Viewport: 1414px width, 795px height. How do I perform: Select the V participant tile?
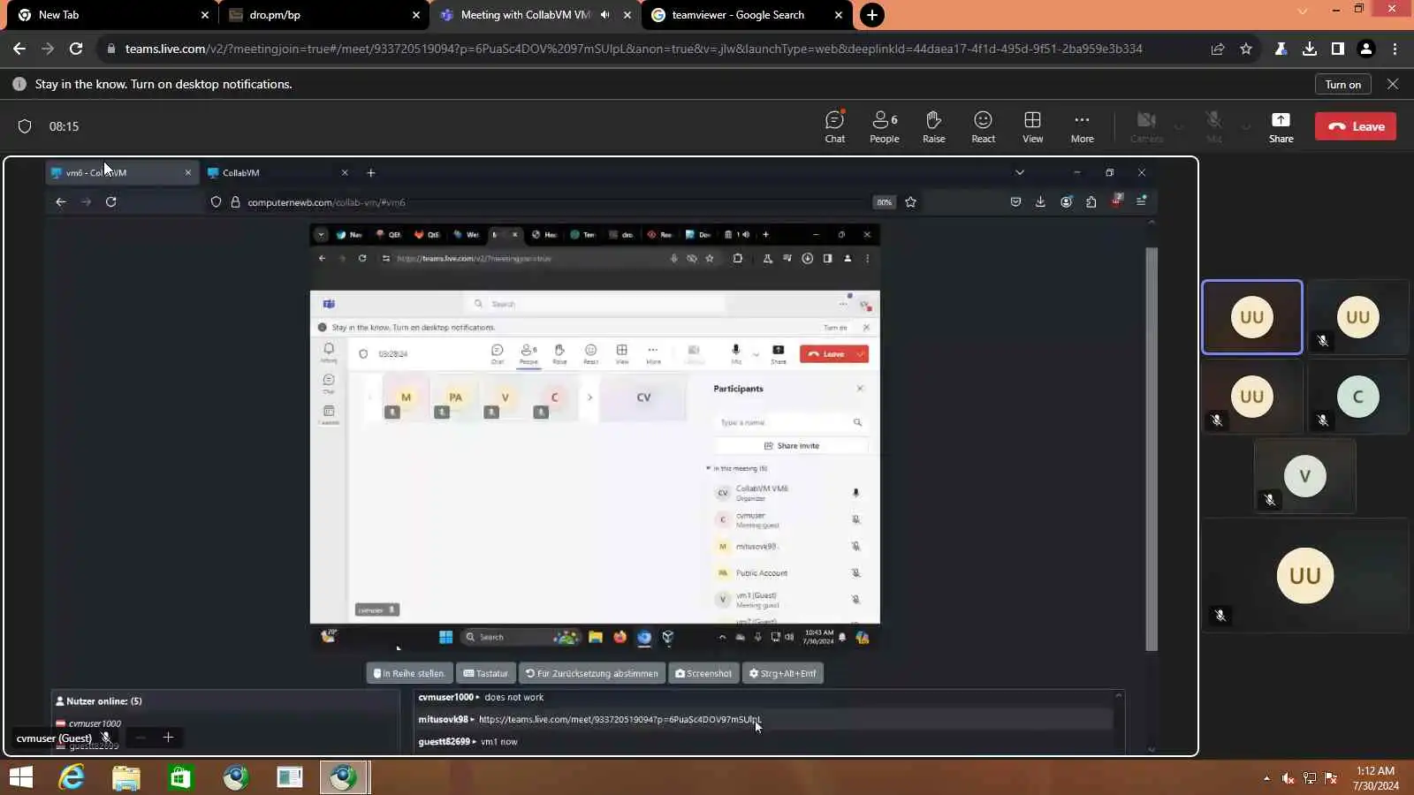click(x=1305, y=476)
